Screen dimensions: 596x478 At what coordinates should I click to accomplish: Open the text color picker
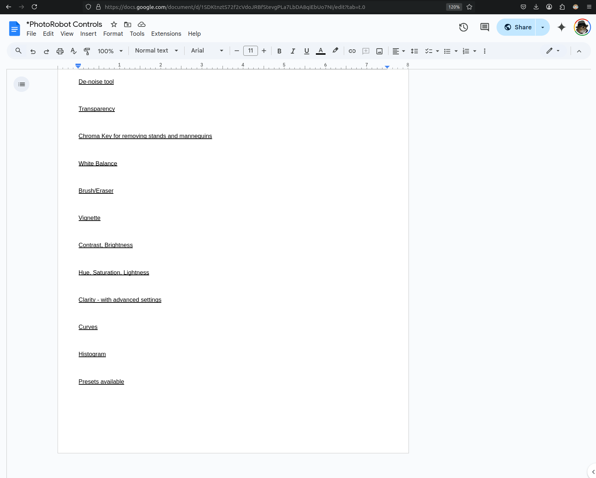click(x=321, y=51)
